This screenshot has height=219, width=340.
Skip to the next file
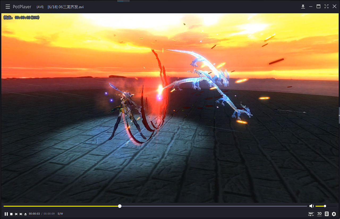tap(21, 213)
